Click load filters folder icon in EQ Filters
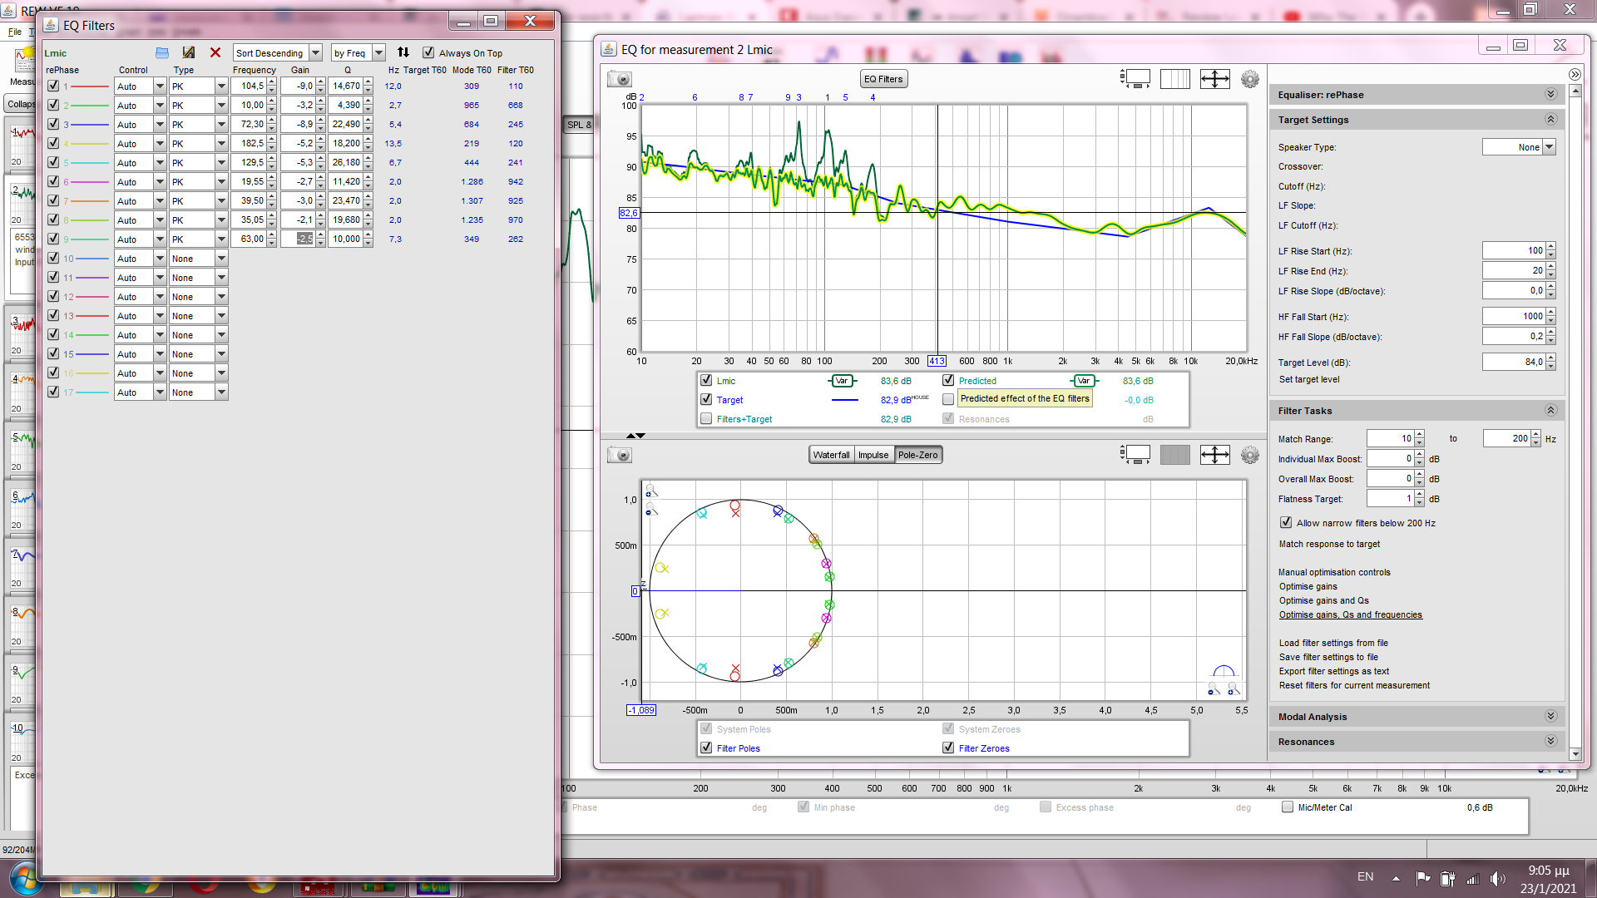Image resolution: width=1597 pixels, height=898 pixels. click(x=162, y=52)
